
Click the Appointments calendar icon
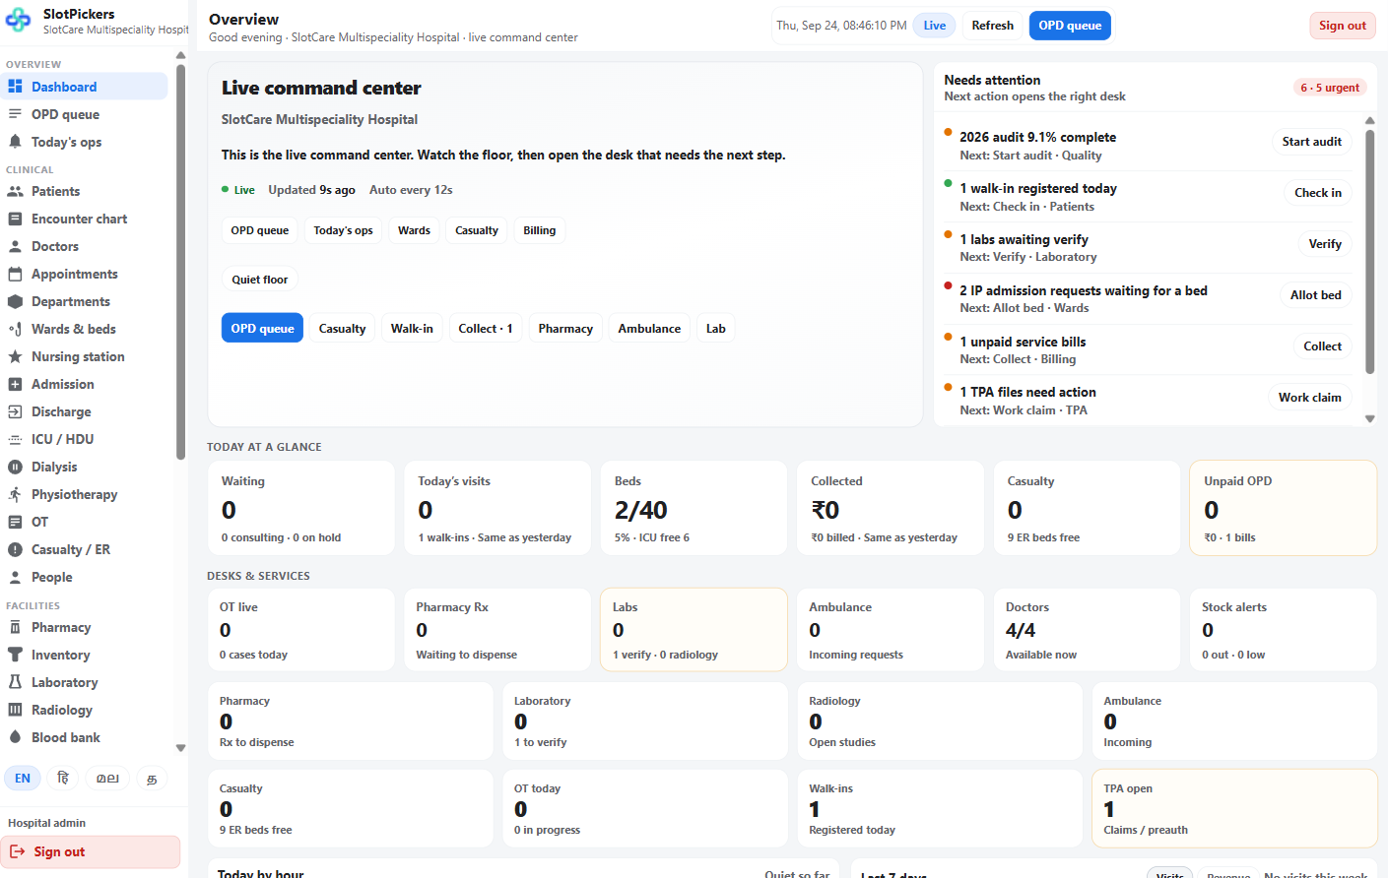(x=15, y=274)
